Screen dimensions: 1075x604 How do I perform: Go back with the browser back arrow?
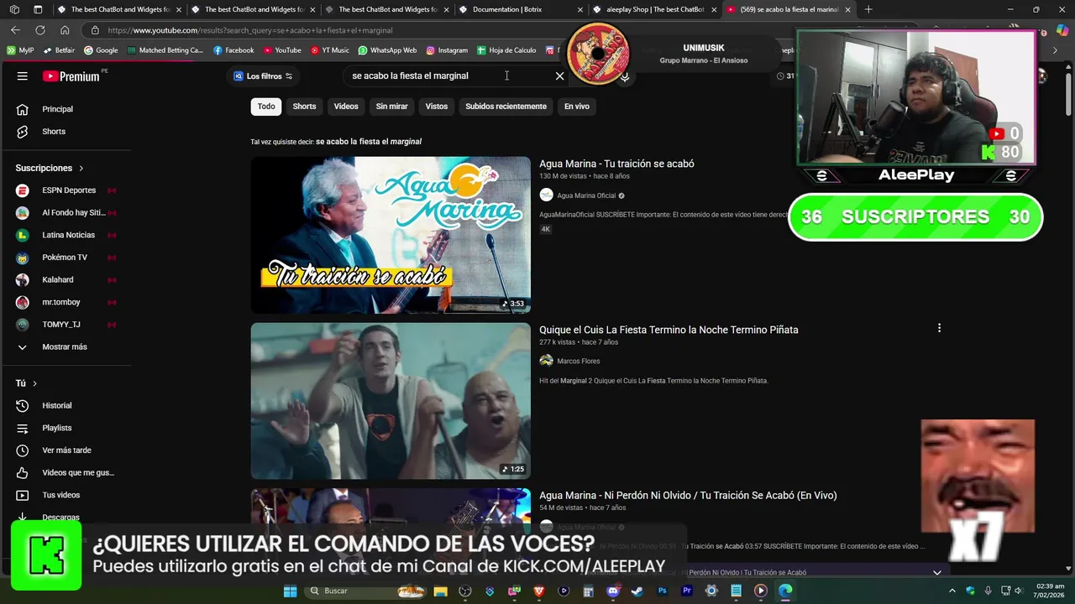pos(15,30)
